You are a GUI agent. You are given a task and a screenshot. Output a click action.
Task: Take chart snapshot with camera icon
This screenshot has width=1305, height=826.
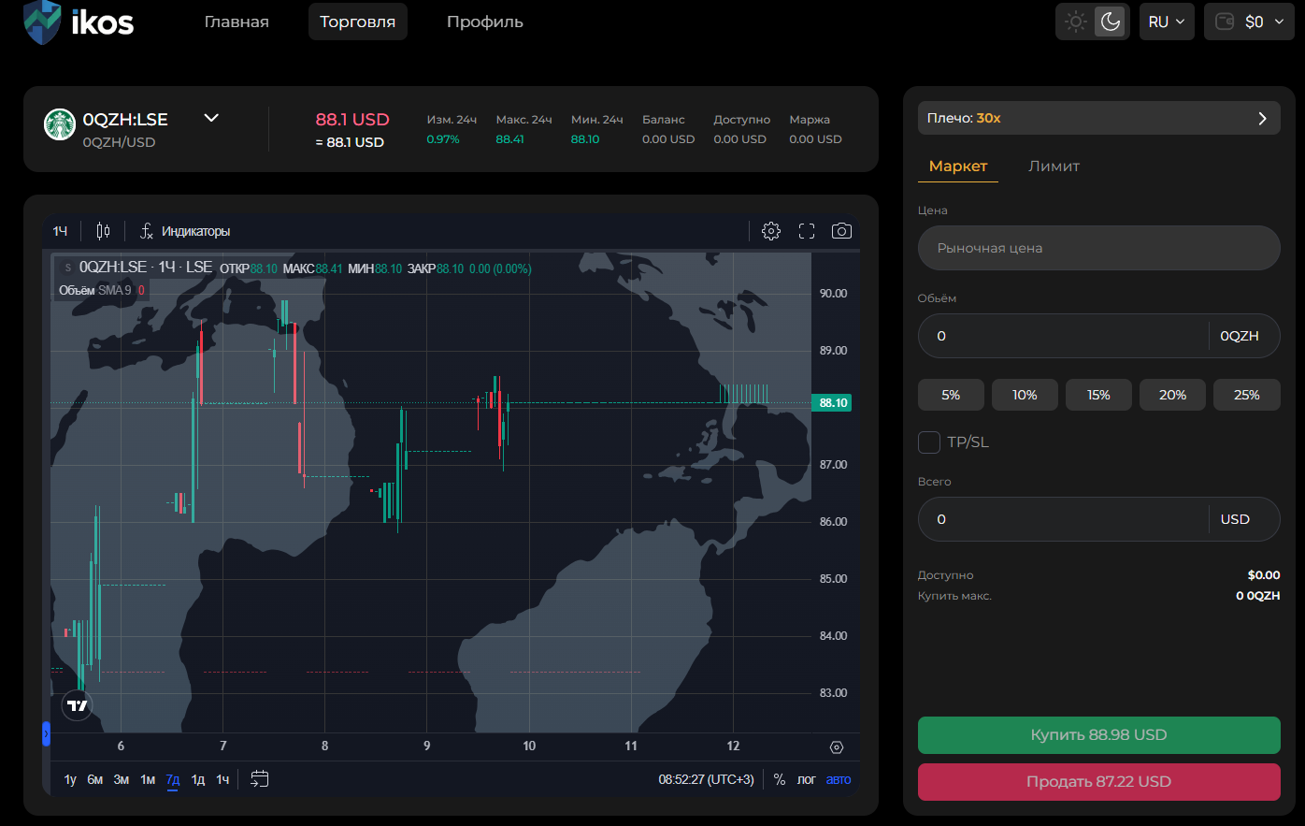coord(841,231)
